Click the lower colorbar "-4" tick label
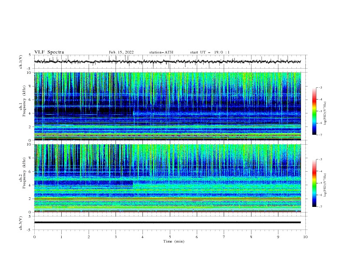This screenshot has height=266, width=344. (320, 171)
